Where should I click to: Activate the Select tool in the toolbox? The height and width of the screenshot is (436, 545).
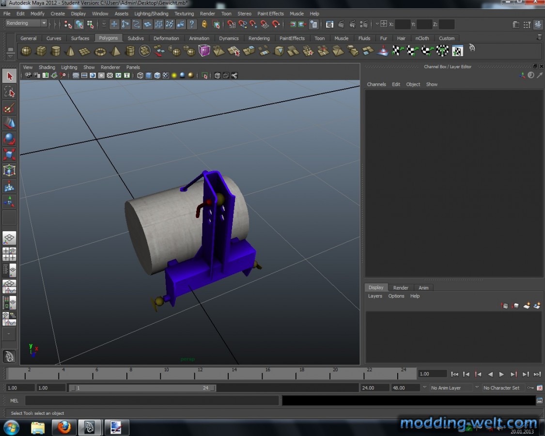[x=9, y=76]
